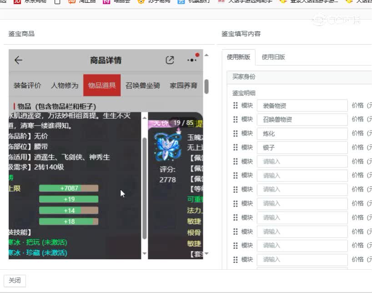Open the share icon in 商品详情 header
Viewport: 372px width, 293px height.
point(170,60)
